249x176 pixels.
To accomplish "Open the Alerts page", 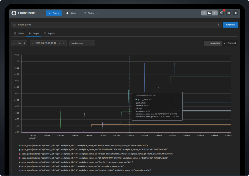I will click(x=71, y=13).
